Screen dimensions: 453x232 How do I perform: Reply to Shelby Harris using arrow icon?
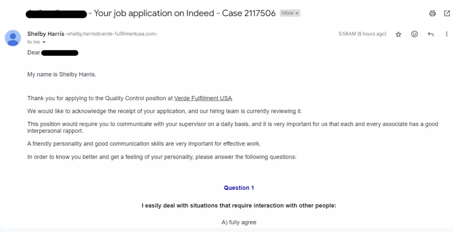(x=430, y=34)
